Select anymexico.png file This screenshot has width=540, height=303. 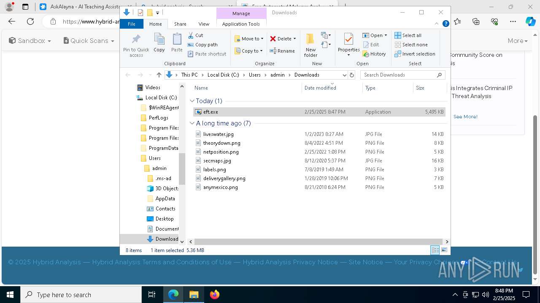coord(319,187)
